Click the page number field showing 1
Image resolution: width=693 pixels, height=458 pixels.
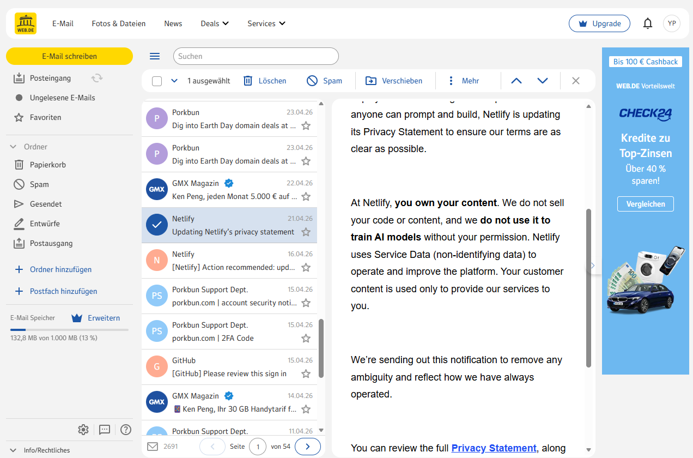click(x=258, y=447)
